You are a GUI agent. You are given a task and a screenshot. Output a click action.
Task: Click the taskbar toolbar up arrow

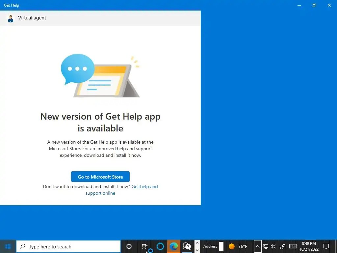[197, 243]
